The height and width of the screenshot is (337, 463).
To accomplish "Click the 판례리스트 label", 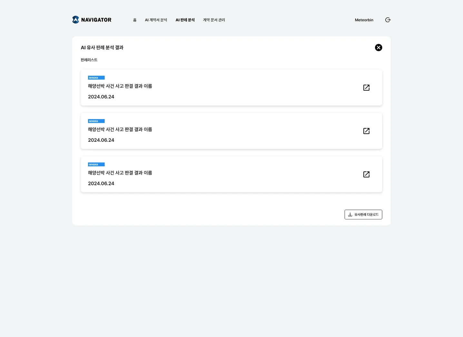I will (x=89, y=60).
